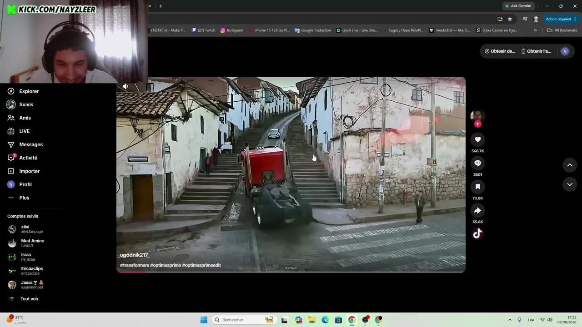Switch the FRA keyboard language

tap(531, 320)
